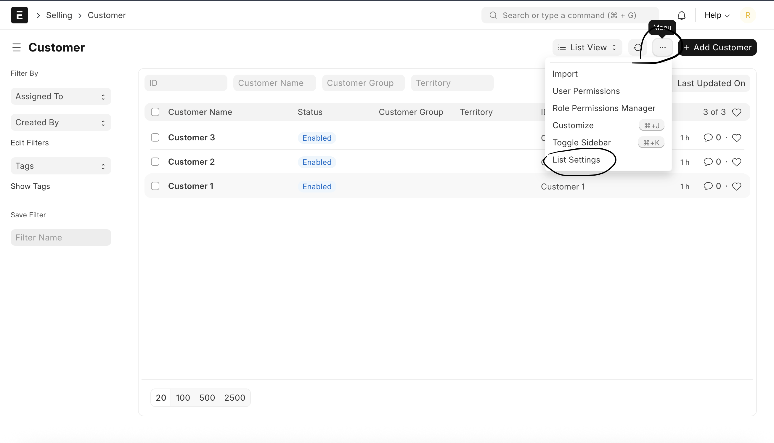
Task: Click the Customer Name filter field
Action: 274,83
